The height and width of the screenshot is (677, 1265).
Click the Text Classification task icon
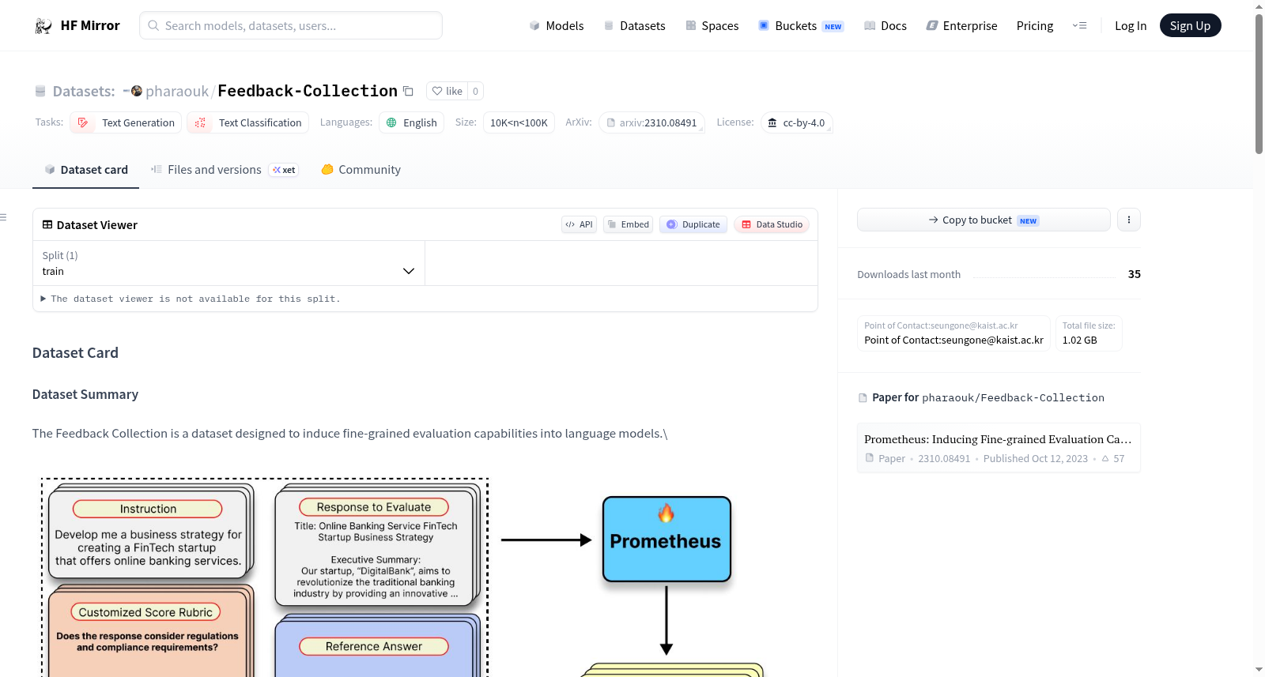click(x=200, y=122)
